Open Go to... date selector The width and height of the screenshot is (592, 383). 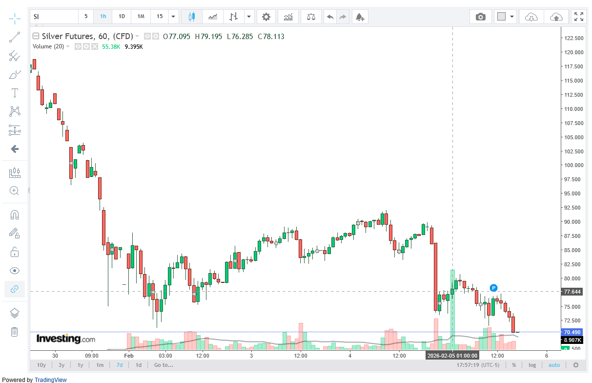pyautogui.click(x=163, y=365)
